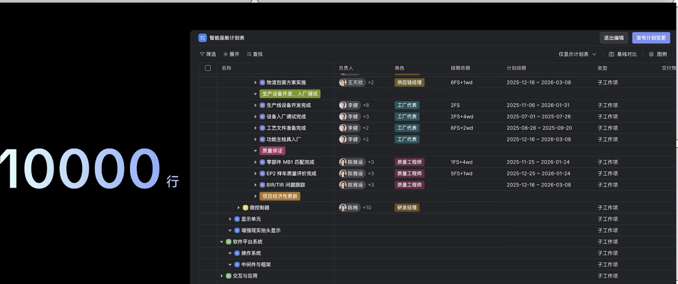Click the 退出编辑 button
This screenshot has height=284, width=678.
tap(614, 38)
